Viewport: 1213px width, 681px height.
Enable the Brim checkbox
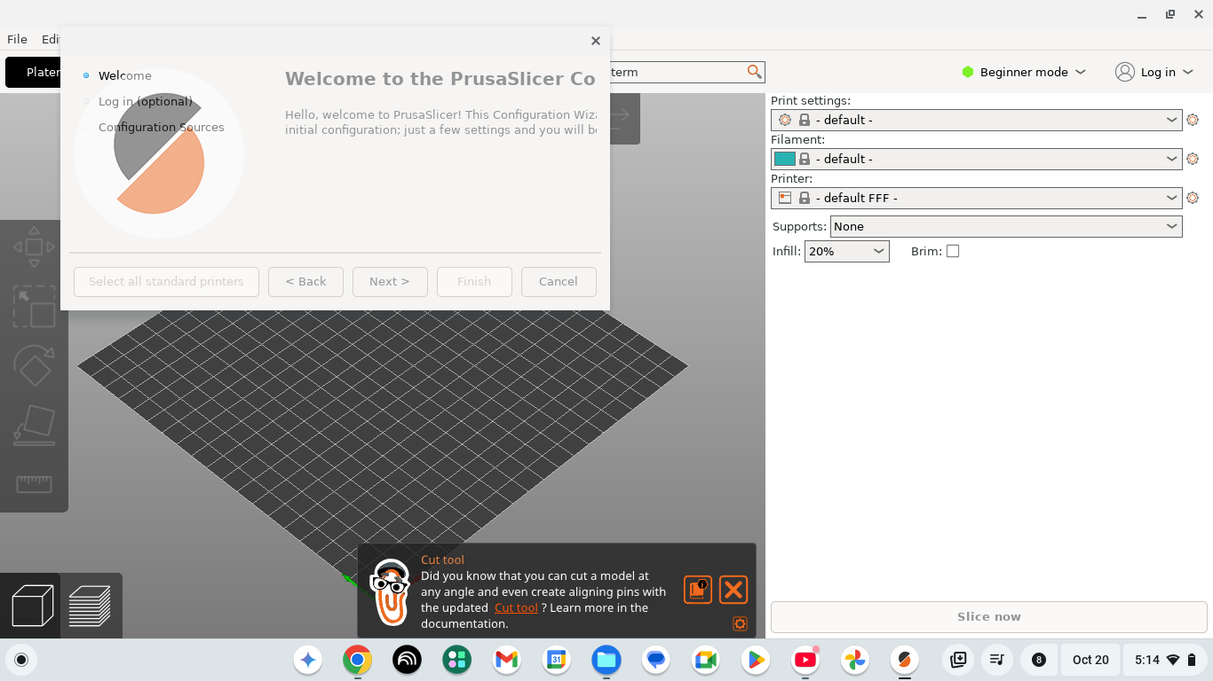pyautogui.click(x=953, y=251)
